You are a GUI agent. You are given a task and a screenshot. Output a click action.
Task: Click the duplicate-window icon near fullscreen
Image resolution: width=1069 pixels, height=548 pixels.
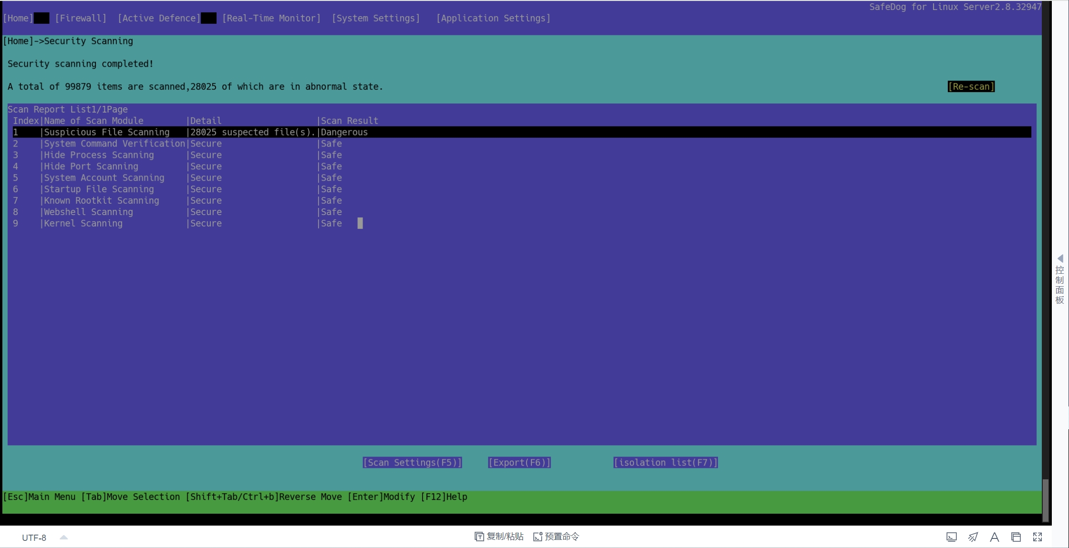(1015, 537)
